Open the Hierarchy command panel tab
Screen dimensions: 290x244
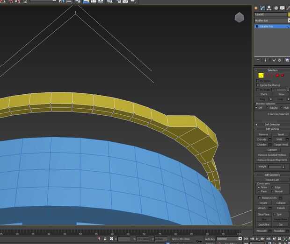tap(269, 8)
